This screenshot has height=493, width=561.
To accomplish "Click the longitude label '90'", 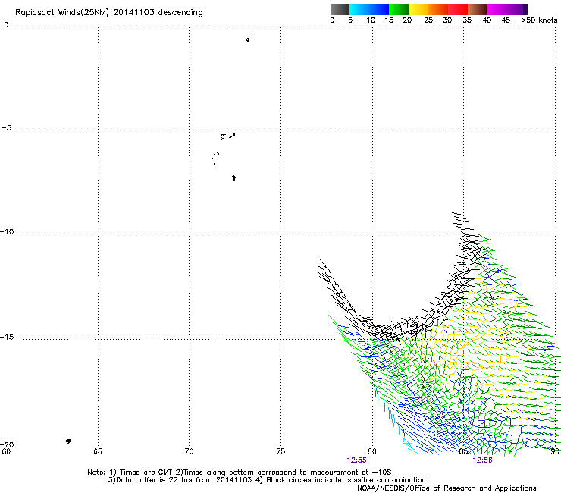I will point(555,451).
